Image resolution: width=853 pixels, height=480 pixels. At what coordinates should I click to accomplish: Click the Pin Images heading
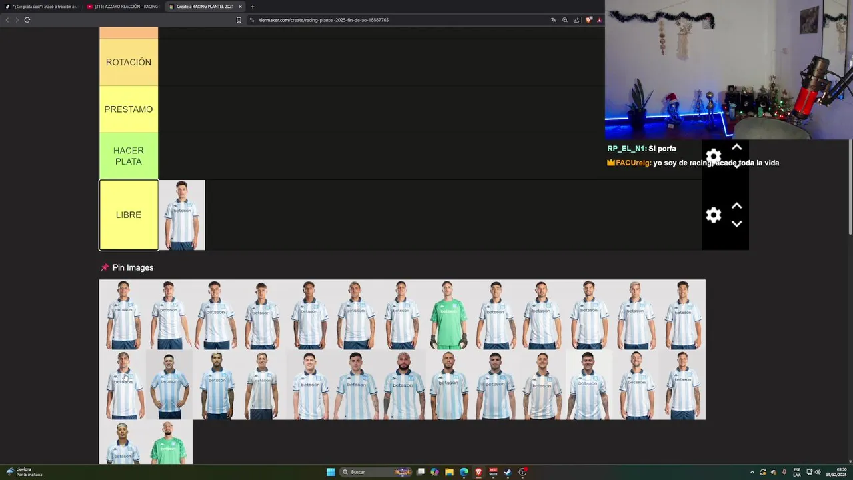coord(133,267)
